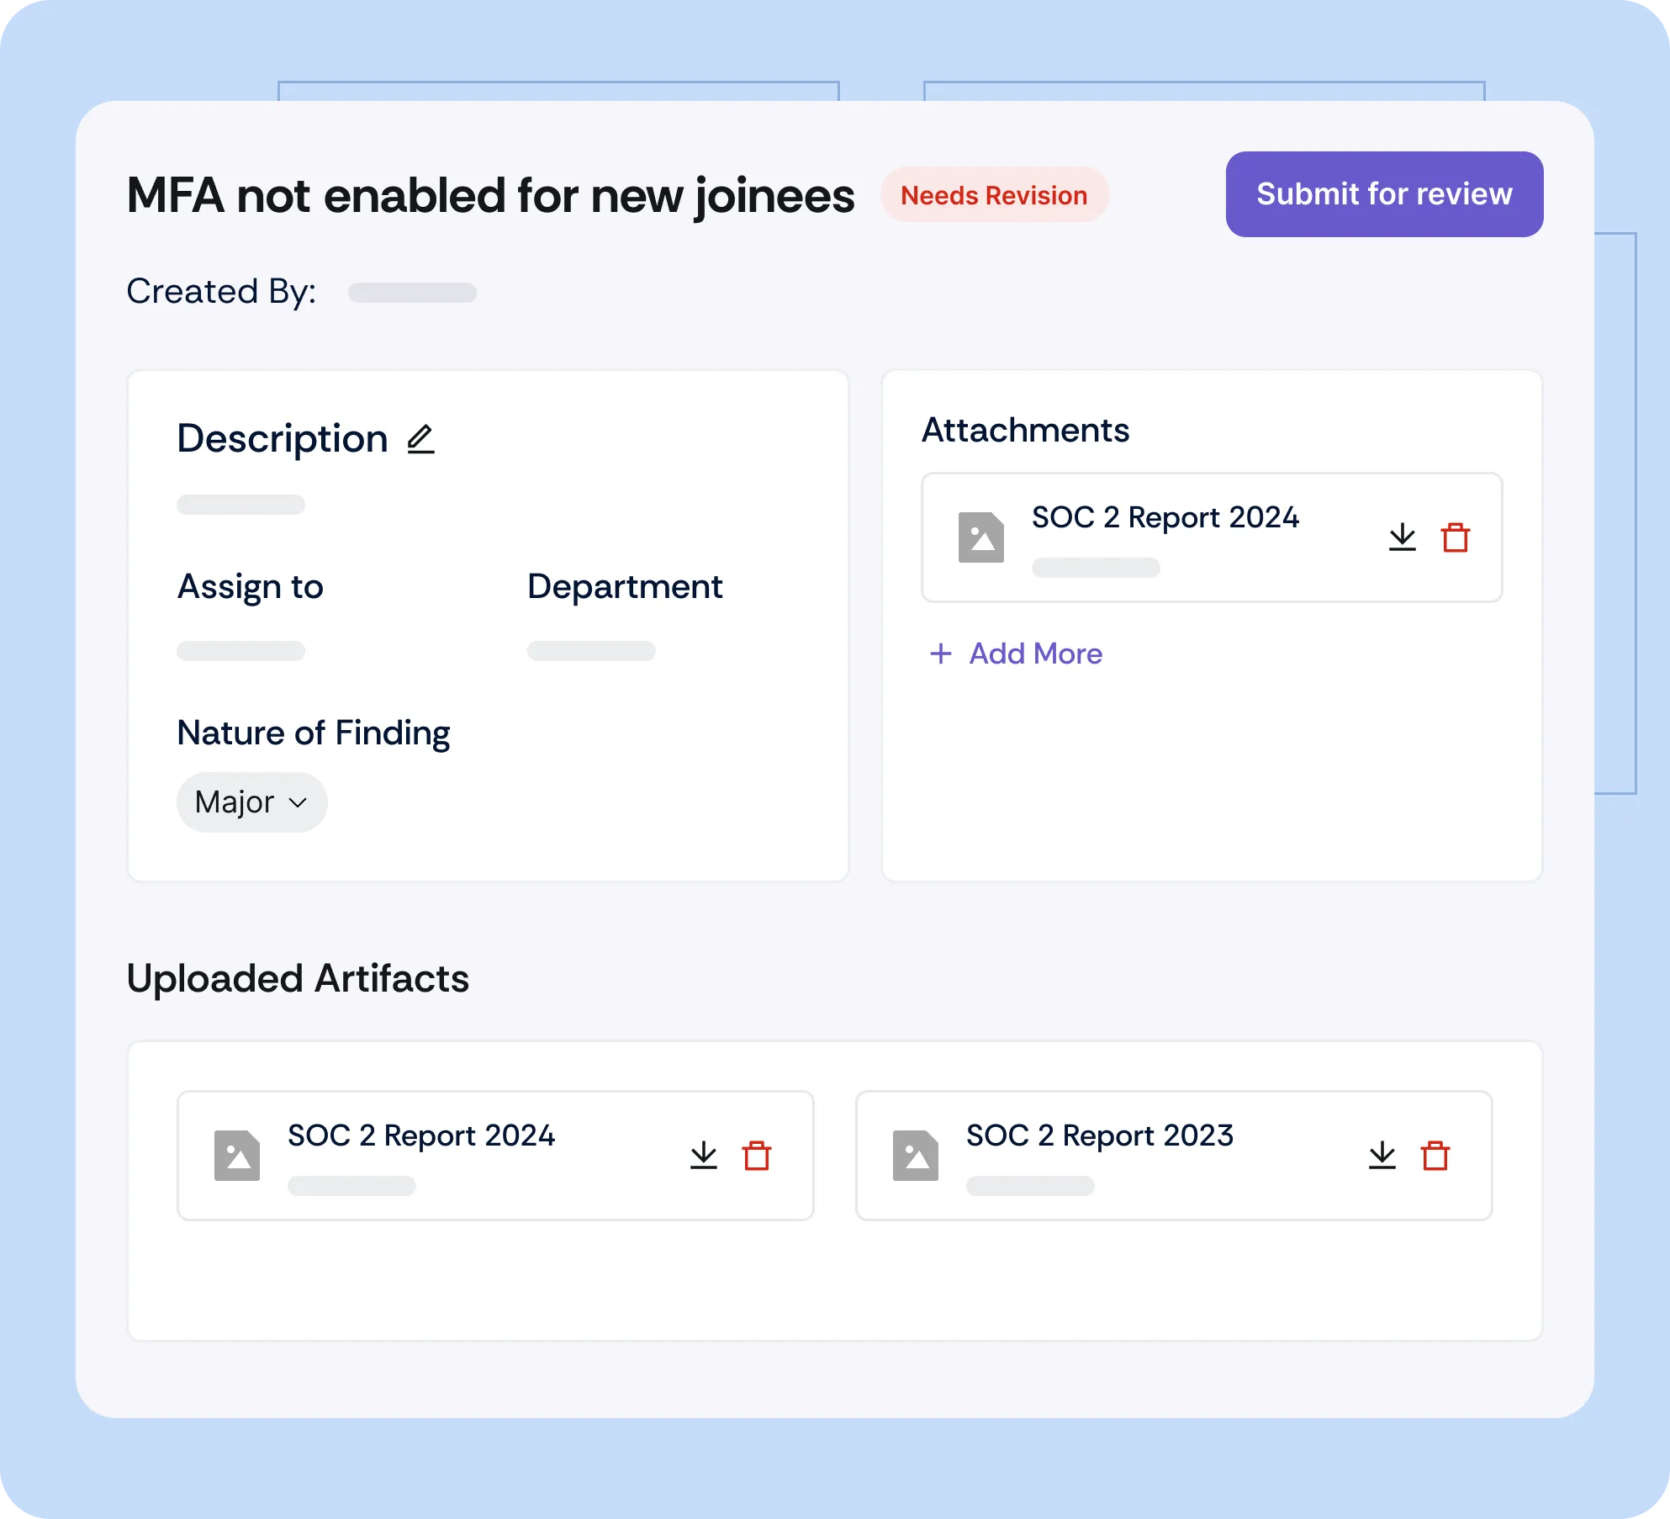Click SOC 2 Report 2024 artifact file icon
The height and width of the screenshot is (1519, 1670).
[237, 1156]
